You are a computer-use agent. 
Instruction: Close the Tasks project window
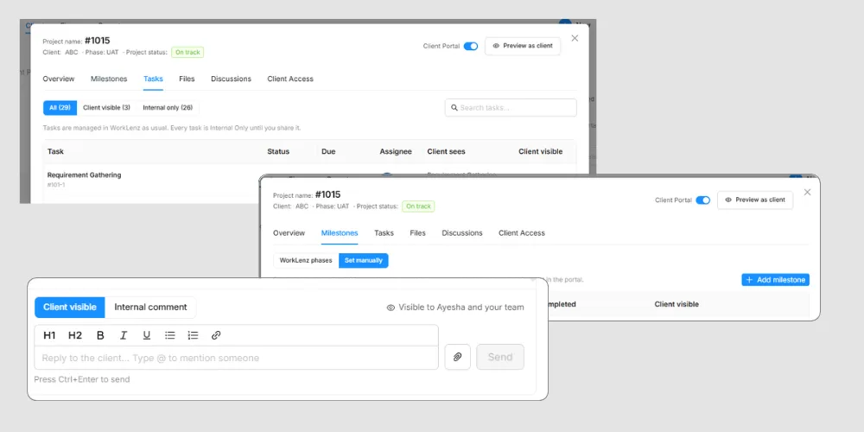tap(575, 38)
